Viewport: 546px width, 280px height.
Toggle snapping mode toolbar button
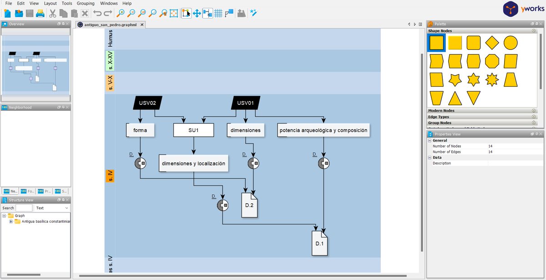tap(207, 13)
